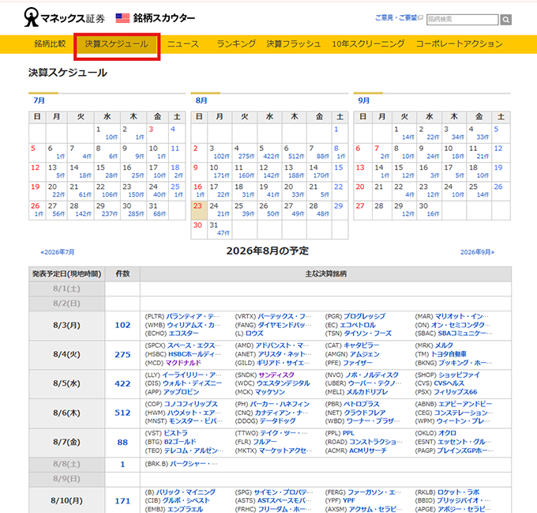
Task: Click the 8月 calendar heading link
Action: 201,100
